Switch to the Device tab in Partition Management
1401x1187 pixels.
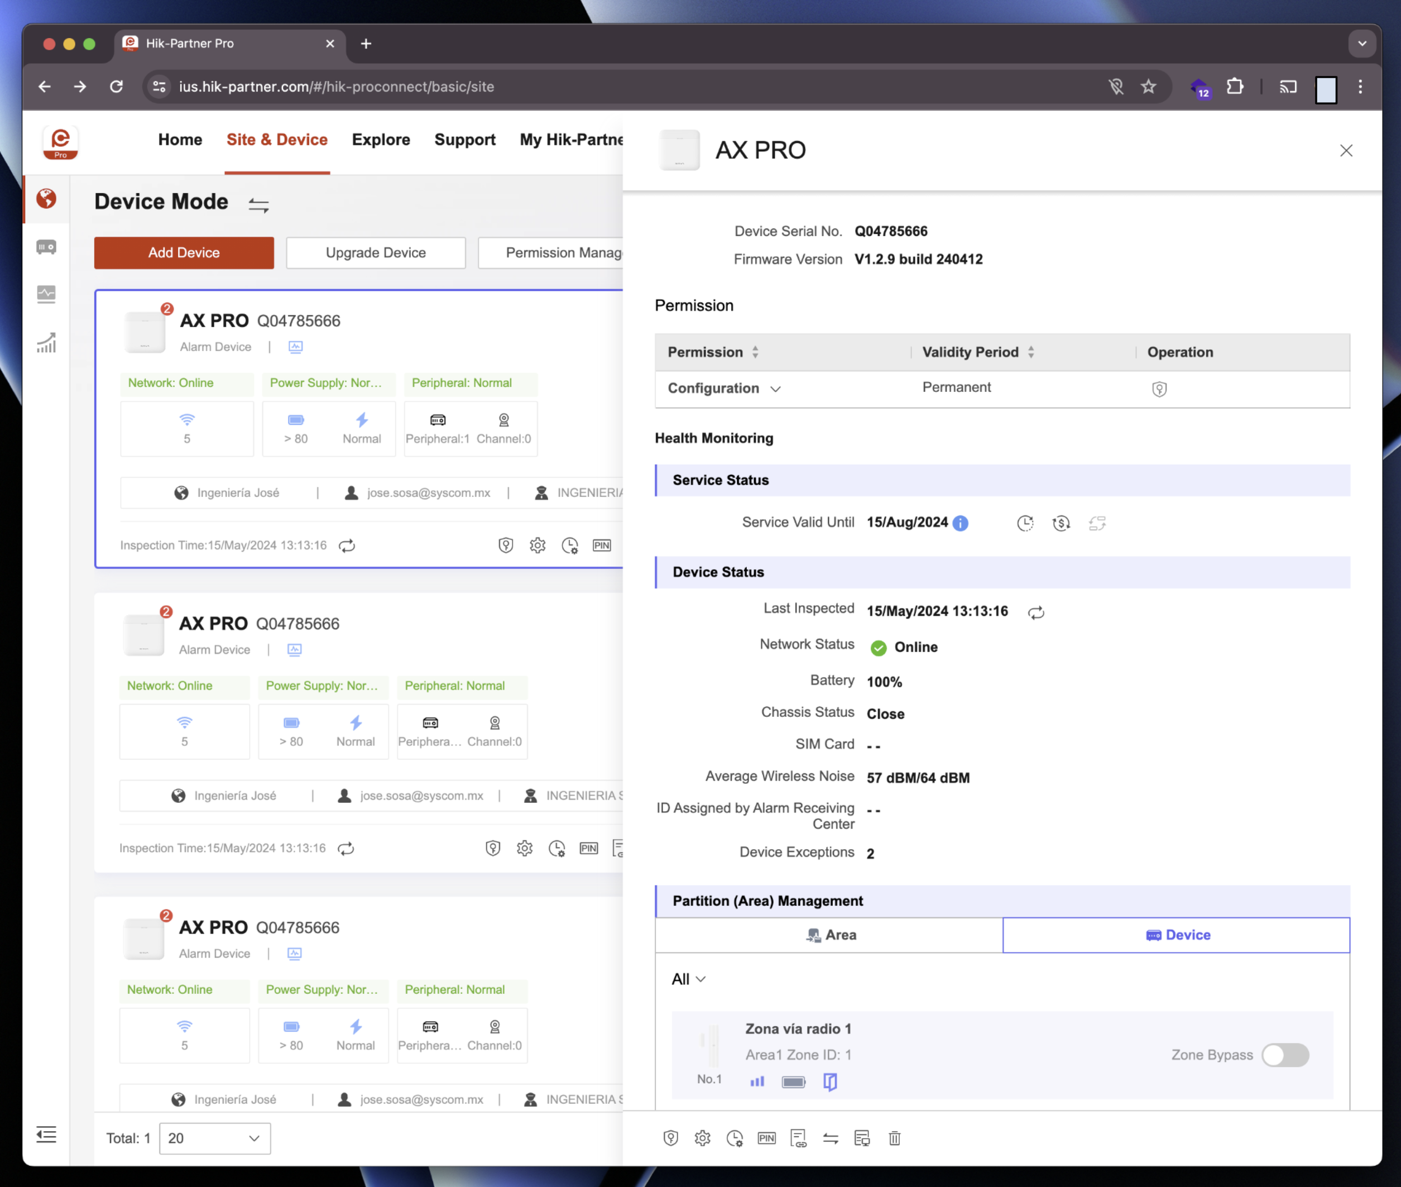click(x=1177, y=935)
